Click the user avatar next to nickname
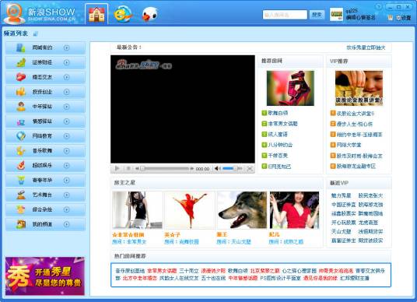Screen dimensions: 417x302 click(336, 14)
